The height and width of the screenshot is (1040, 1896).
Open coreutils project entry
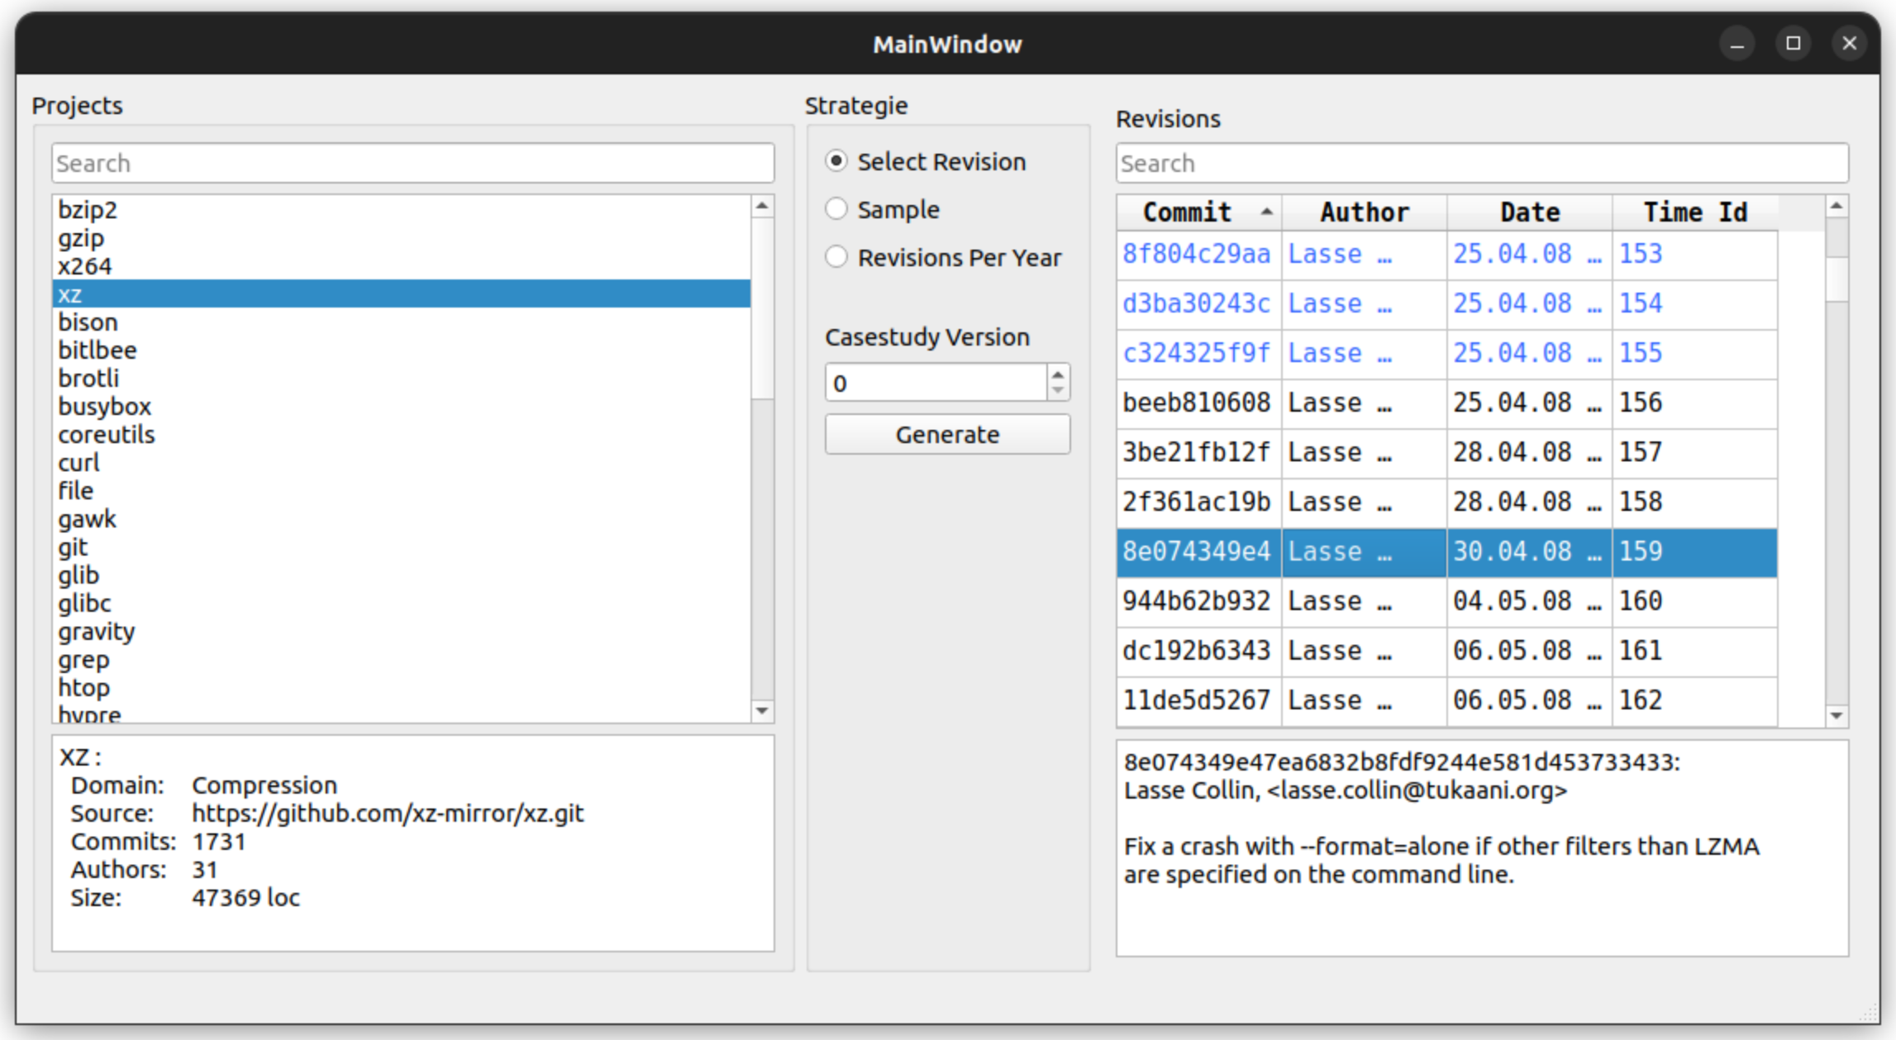[402, 434]
